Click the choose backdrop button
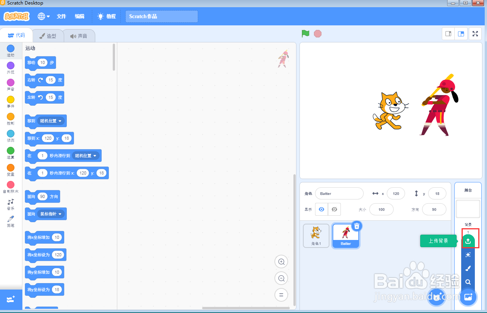This screenshot has height=313, width=487. tap(468, 297)
